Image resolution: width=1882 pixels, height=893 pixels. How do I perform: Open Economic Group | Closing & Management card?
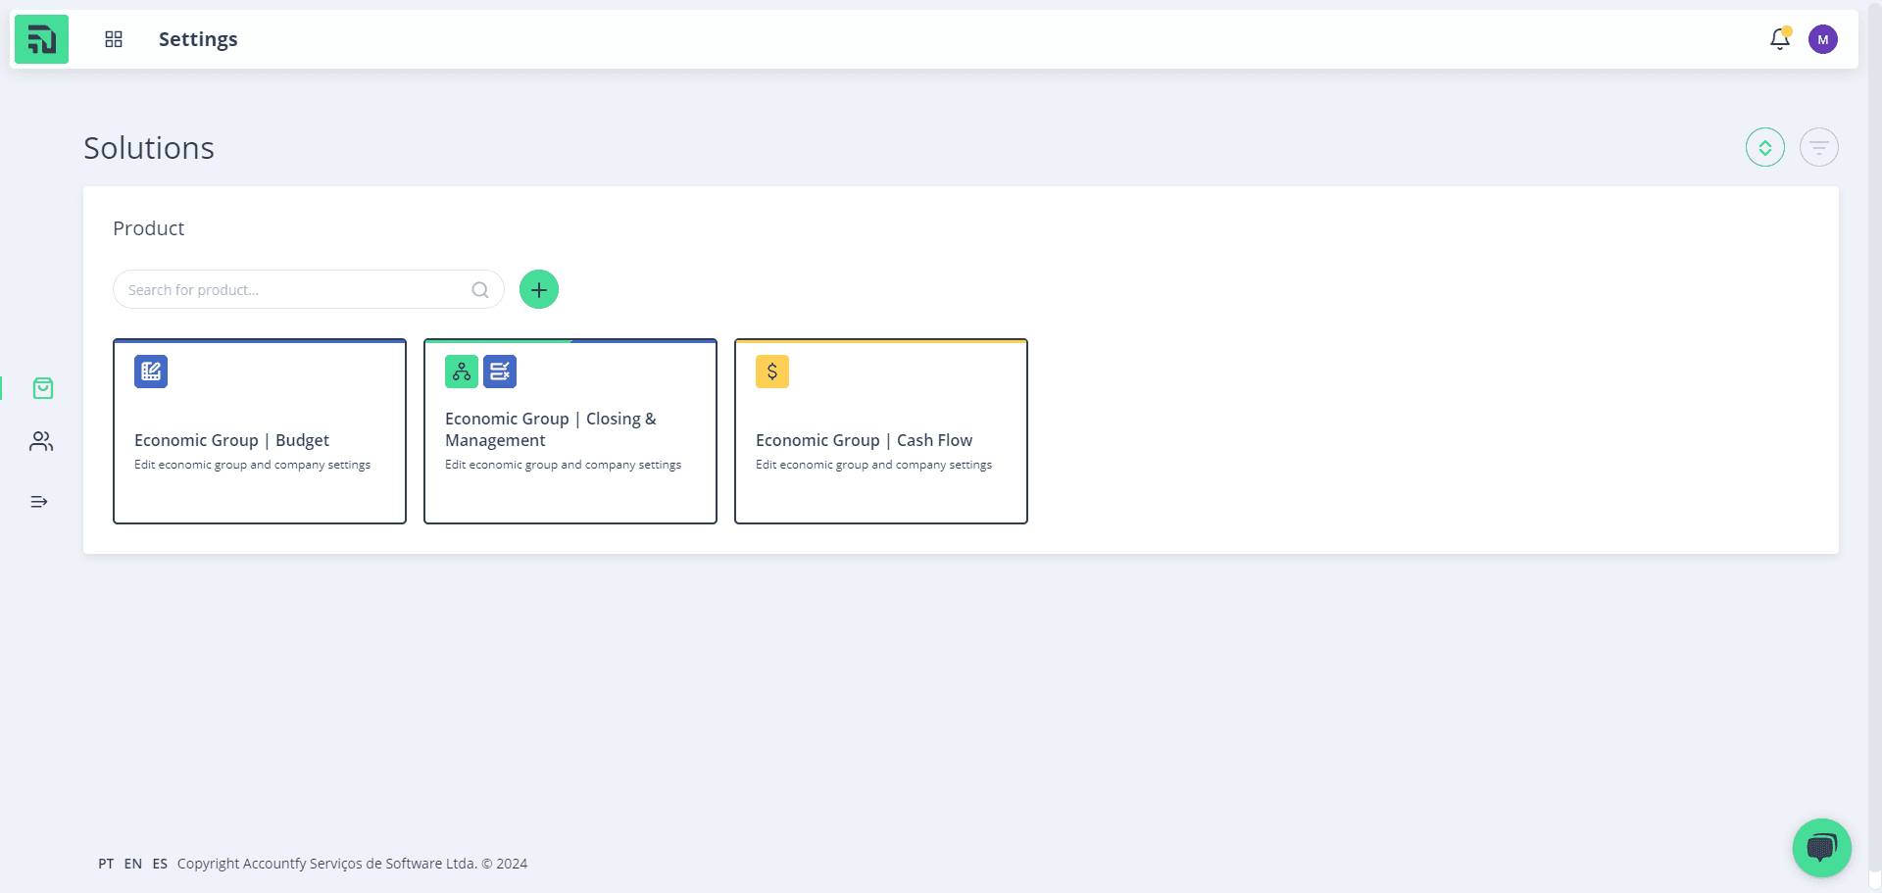[x=570, y=431]
